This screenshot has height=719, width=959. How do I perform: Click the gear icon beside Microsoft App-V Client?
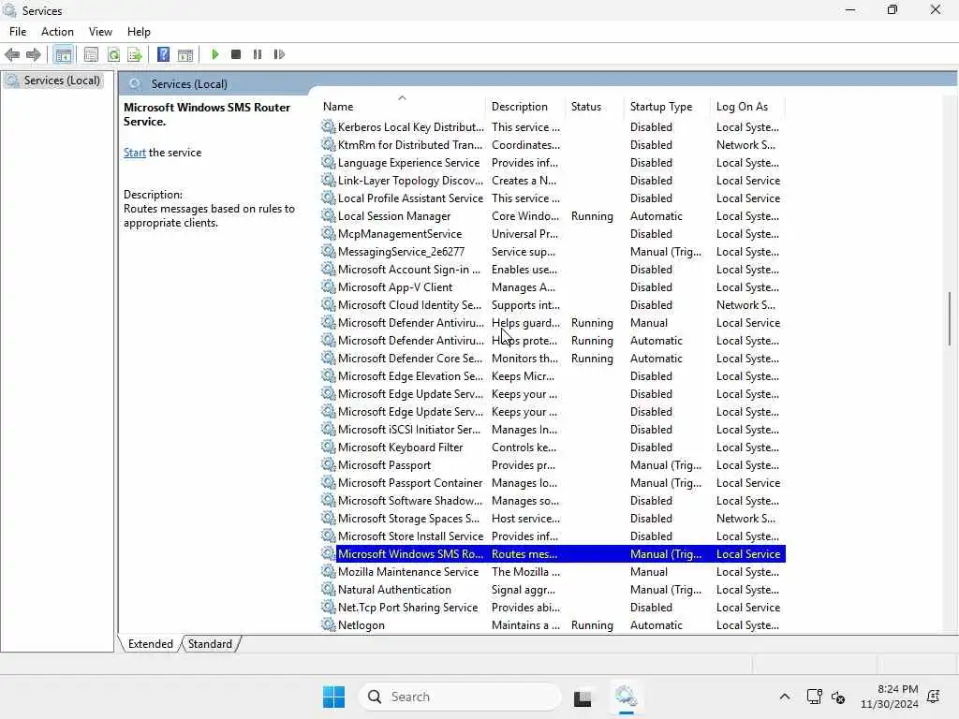[329, 286]
